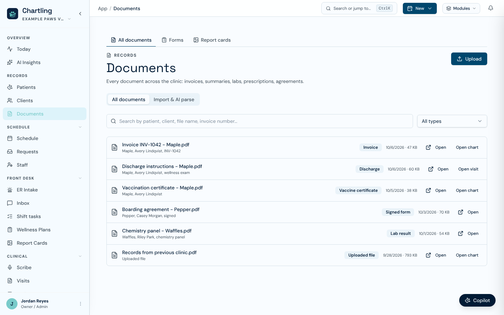Click the document search field
504x315 pixels.
[260, 121]
